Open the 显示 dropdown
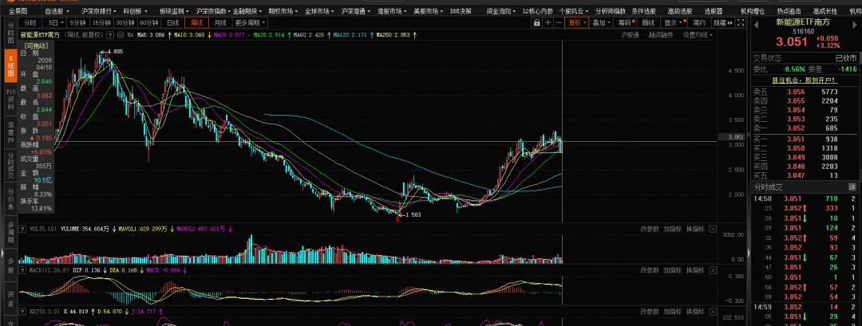862x326 pixels. coord(674,22)
